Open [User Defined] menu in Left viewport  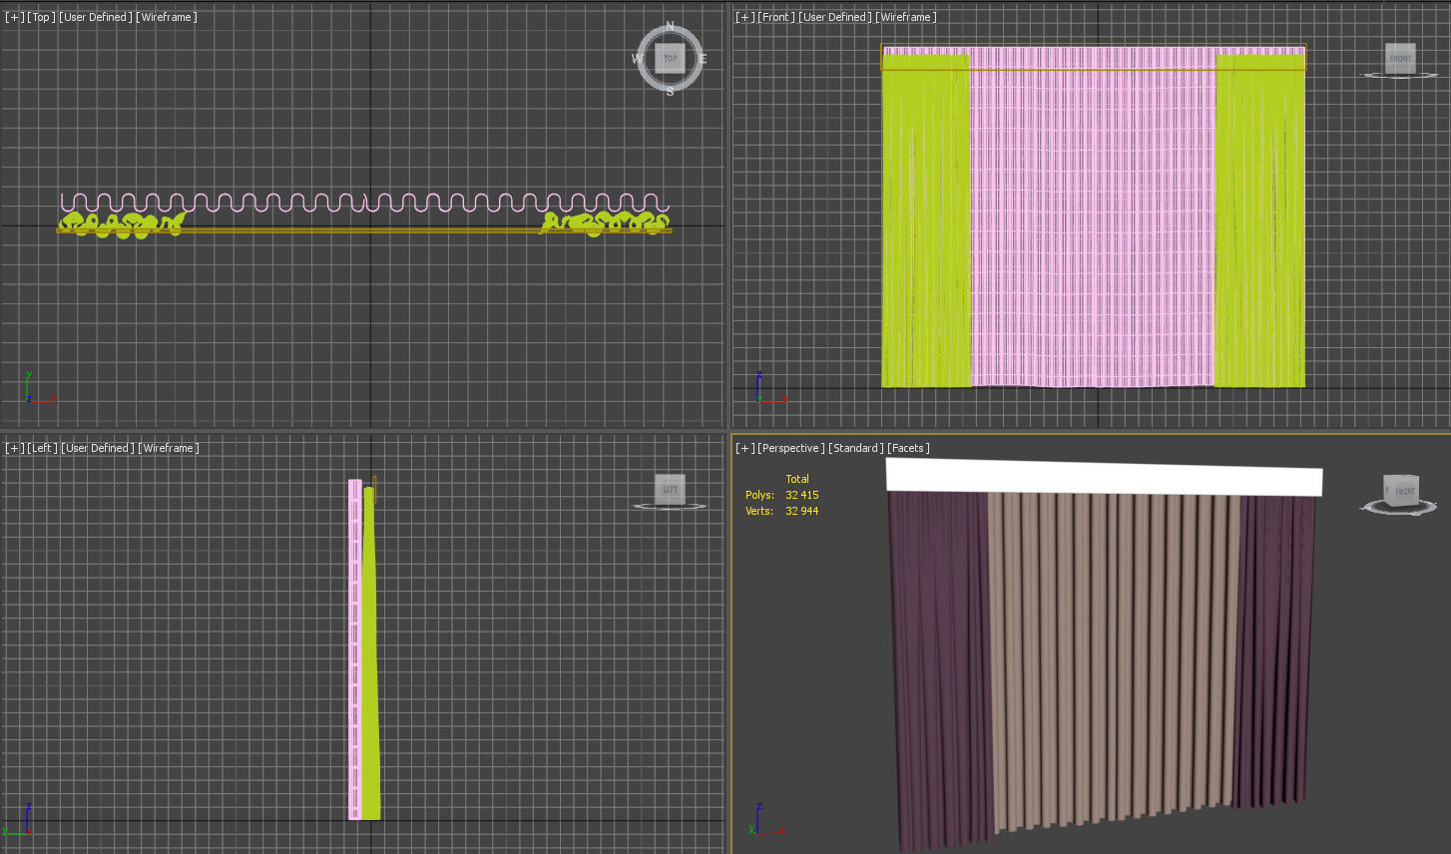97,448
